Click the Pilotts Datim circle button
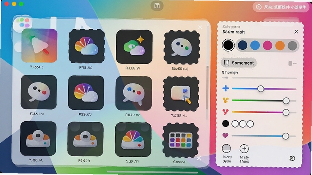The width and height of the screenshot is (312, 175). pyautogui.click(x=227, y=149)
